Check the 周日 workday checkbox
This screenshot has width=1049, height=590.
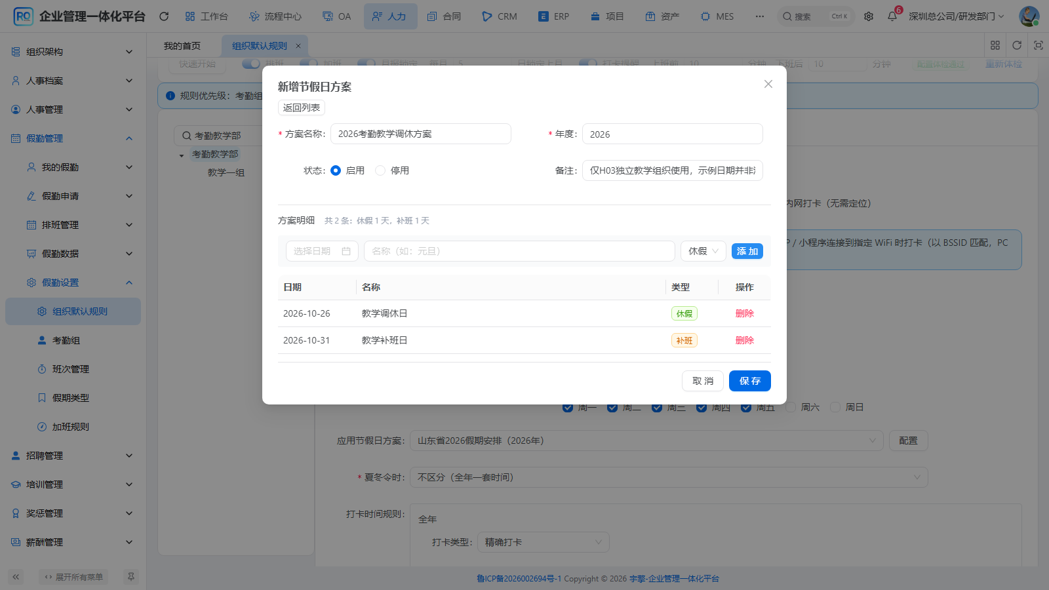click(x=835, y=407)
